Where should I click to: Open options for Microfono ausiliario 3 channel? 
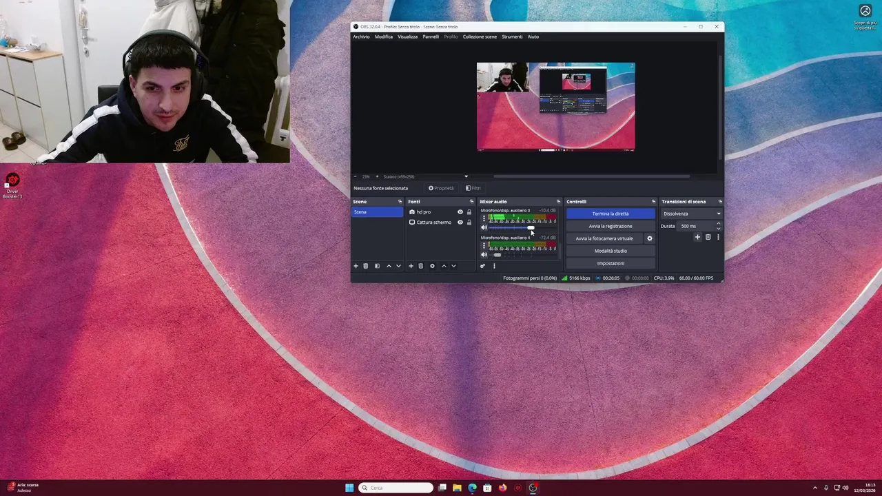484,218
